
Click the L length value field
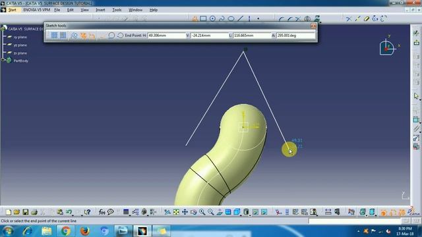252,35
